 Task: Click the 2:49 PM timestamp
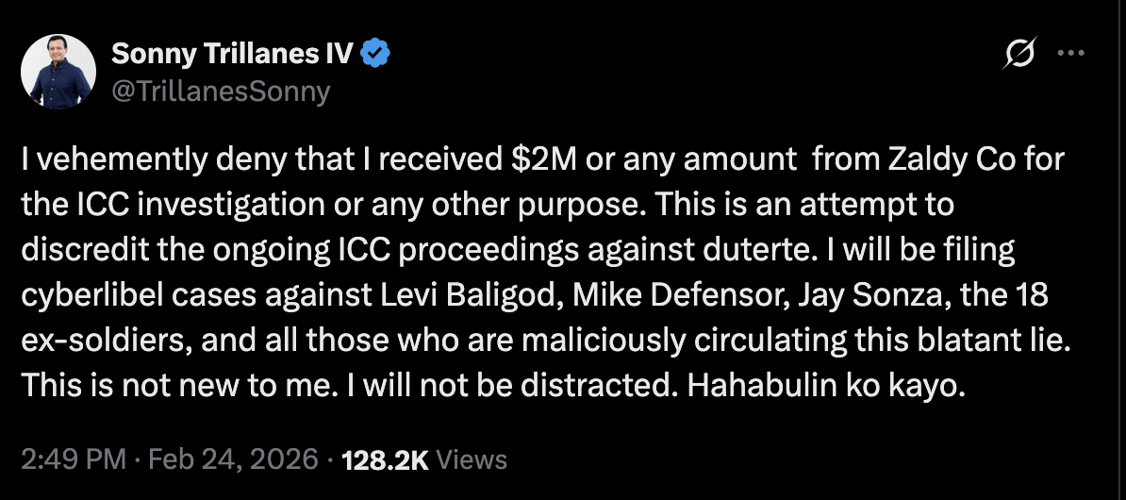[73, 459]
